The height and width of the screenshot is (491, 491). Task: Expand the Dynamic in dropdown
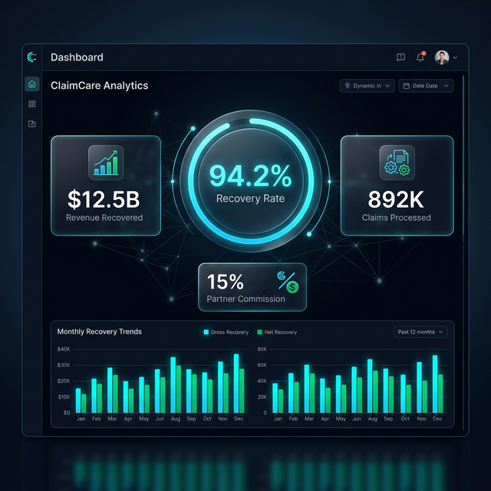pyautogui.click(x=367, y=86)
